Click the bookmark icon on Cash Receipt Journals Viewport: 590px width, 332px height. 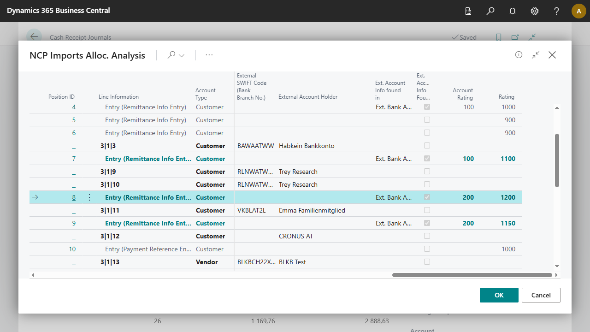[x=499, y=37]
